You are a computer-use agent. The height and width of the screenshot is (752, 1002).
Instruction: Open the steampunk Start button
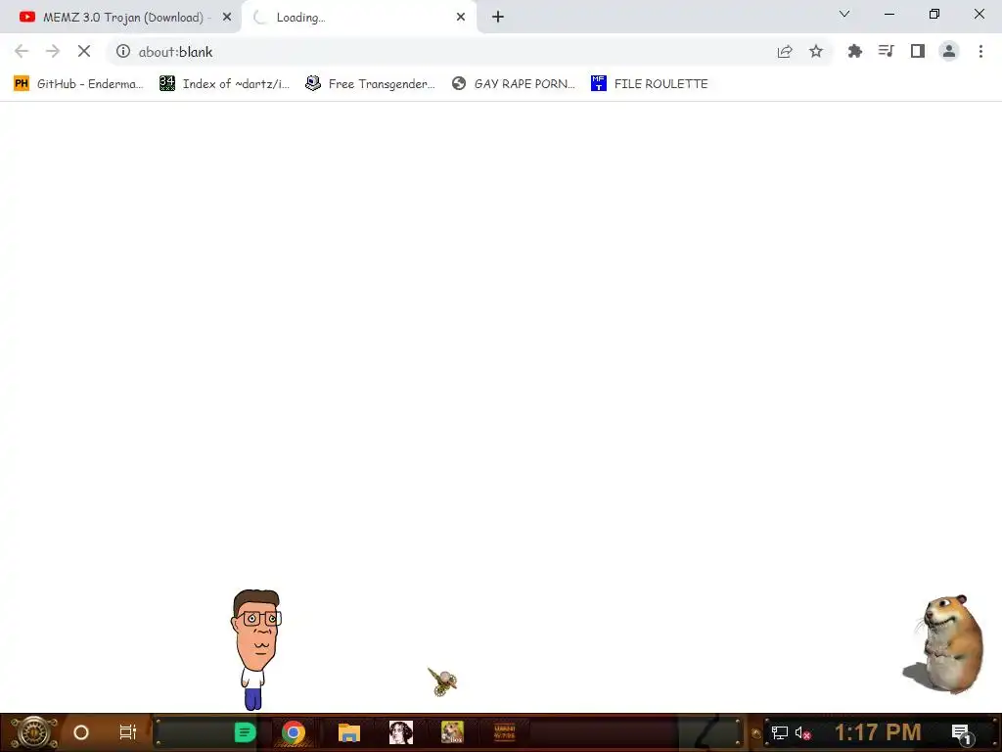(33, 732)
